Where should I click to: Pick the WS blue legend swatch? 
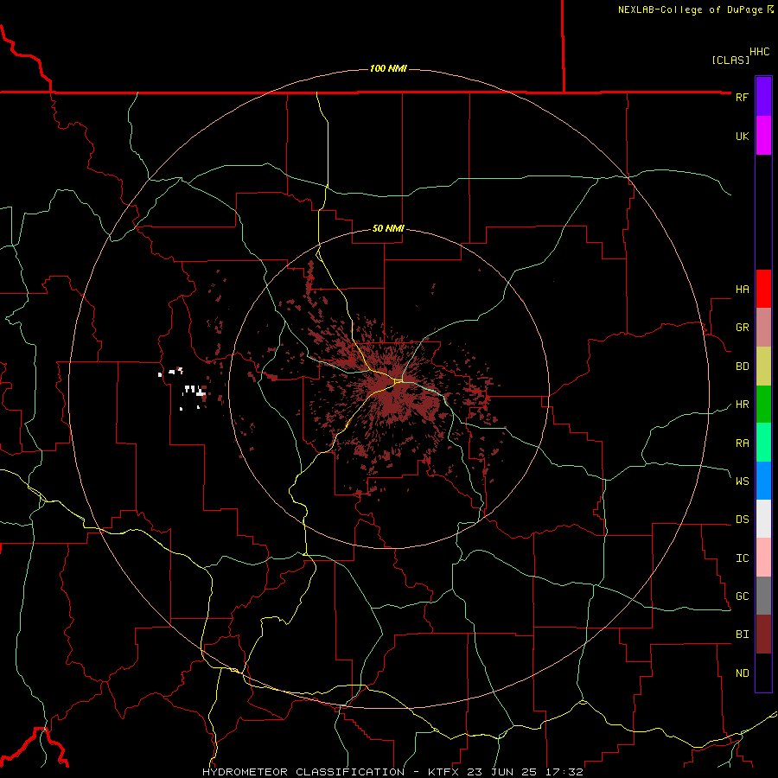point(763,481)
